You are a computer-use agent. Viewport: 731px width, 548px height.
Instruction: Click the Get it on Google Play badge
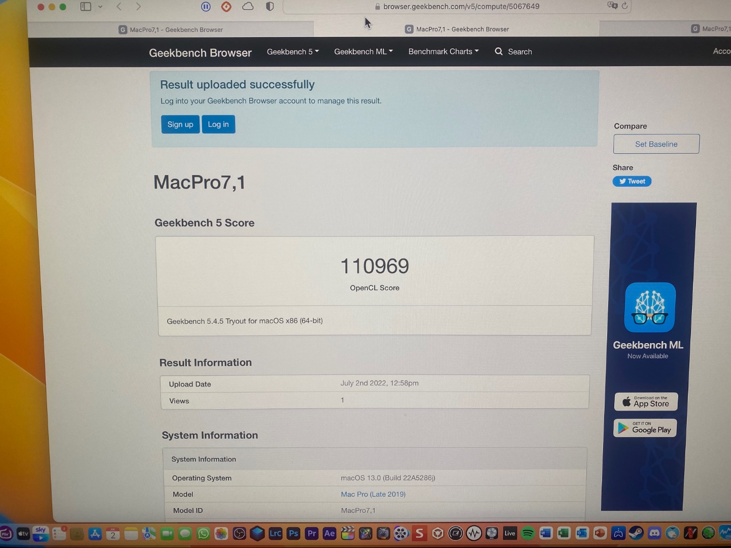tap(645, 428)
